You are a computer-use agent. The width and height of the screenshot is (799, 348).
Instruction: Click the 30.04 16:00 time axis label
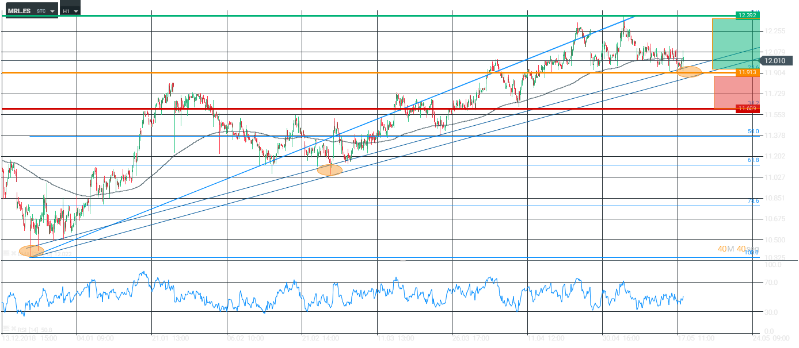[621, 338]
